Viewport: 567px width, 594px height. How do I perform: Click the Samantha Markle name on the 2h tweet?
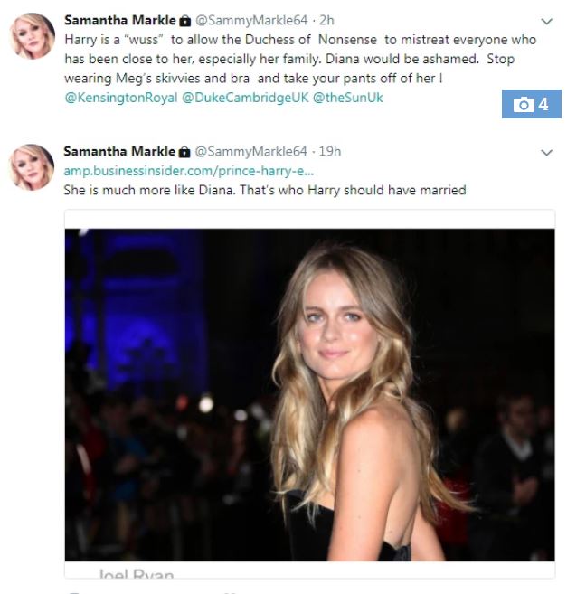coord(120,20)
